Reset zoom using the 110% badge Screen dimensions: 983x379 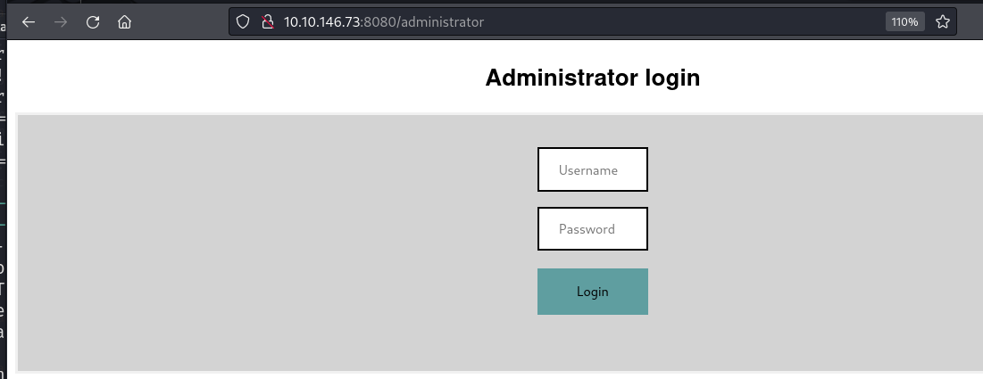click(x=904, y=22)
